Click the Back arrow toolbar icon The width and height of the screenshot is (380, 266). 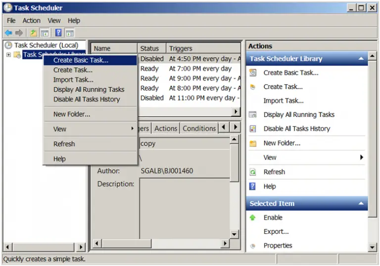click(8, 33)
